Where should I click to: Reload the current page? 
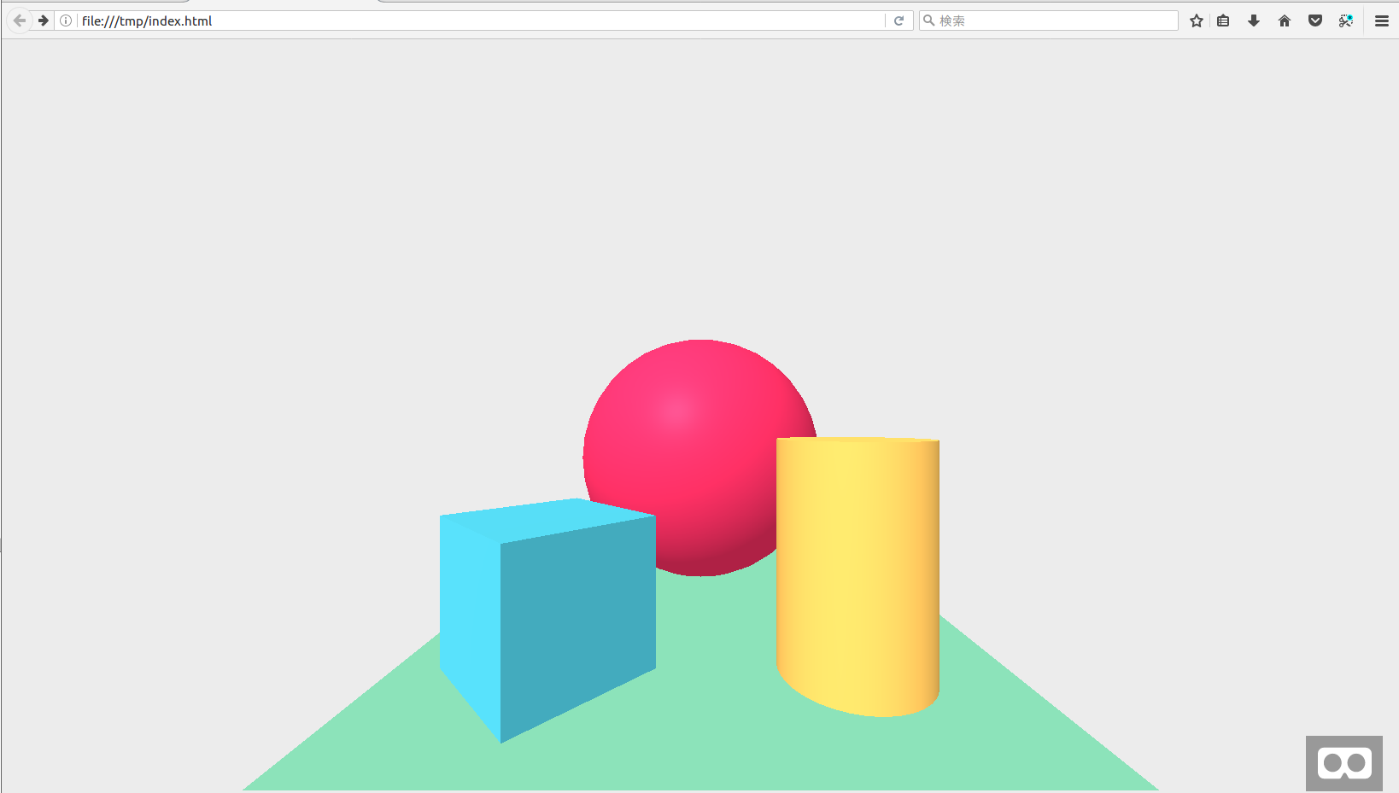click(899, 20)
